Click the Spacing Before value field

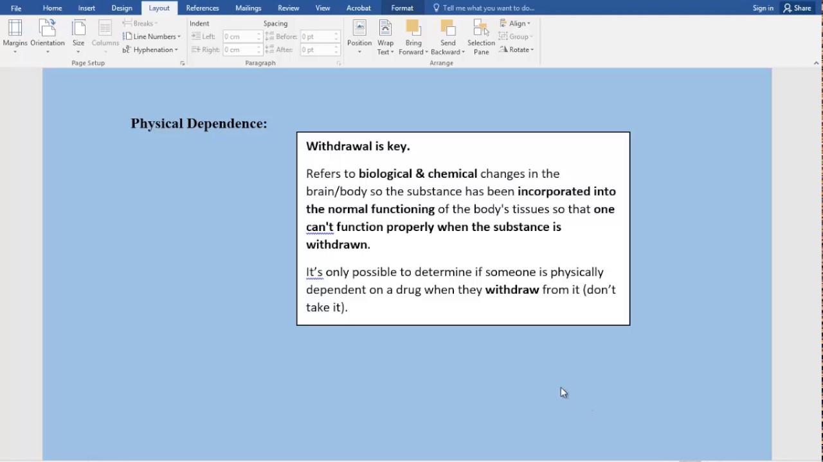click(x=316, y=37)
